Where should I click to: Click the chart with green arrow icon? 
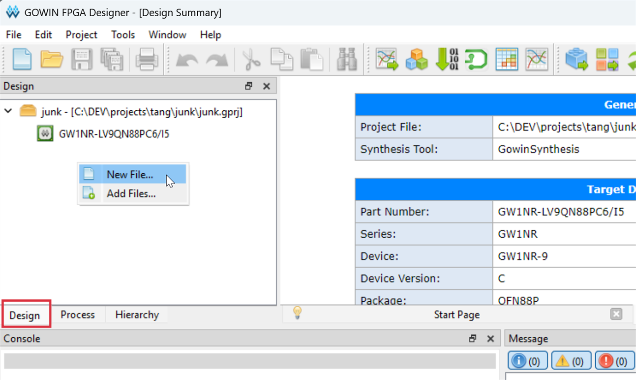[x=387, y=59]
